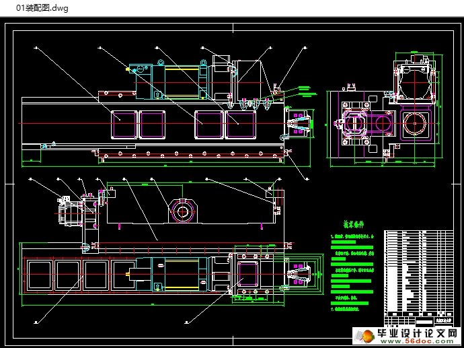Select leftmost magenta square in bottom plan view
The width and height of the screenshot is (464, 348).
pos(39,277)
